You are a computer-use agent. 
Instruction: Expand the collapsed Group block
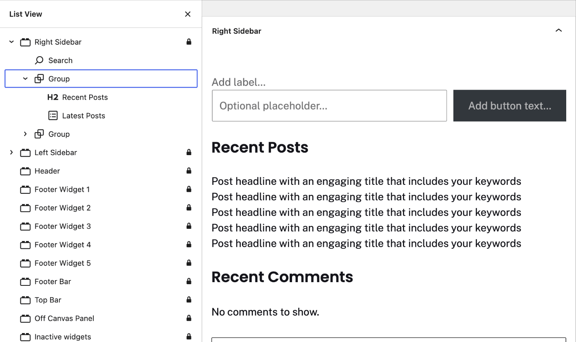click(25, 134)
